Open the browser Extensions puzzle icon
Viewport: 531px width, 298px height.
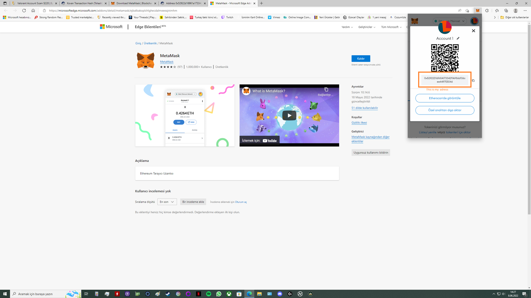487,11
